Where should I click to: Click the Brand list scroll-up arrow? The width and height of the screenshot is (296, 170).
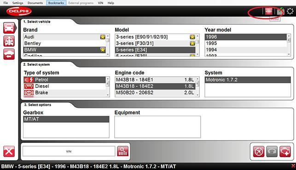tap(108, 36)
